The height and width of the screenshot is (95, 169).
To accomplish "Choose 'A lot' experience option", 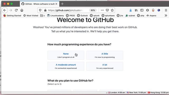I will (x=105, y=66).
